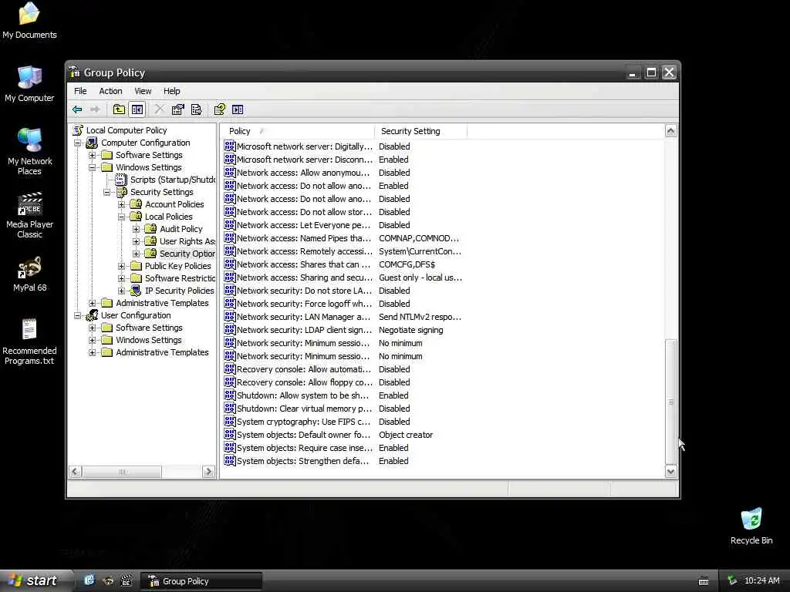Expand the Audit Policy node
The image size is (790, 592).
136,229
